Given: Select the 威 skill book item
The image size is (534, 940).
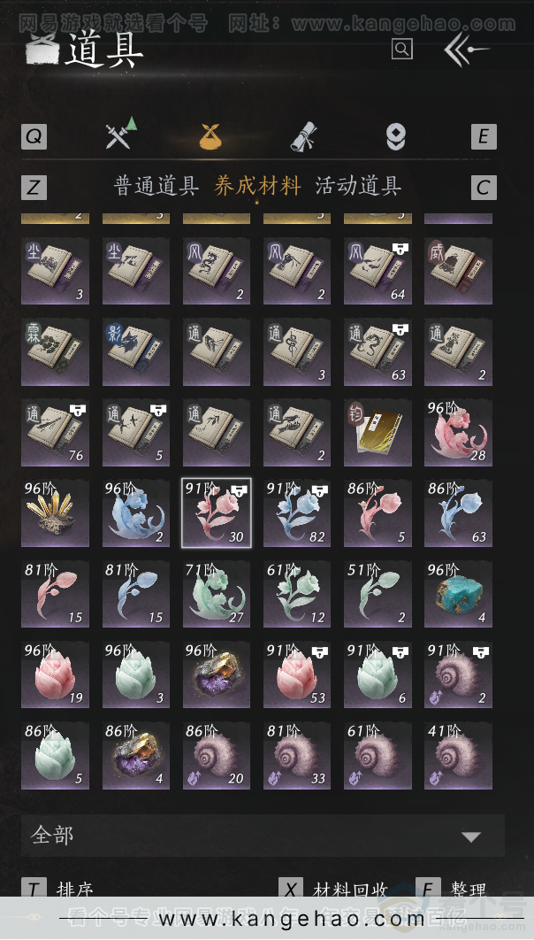Looking at the screenshot, I should click(459, 270).
